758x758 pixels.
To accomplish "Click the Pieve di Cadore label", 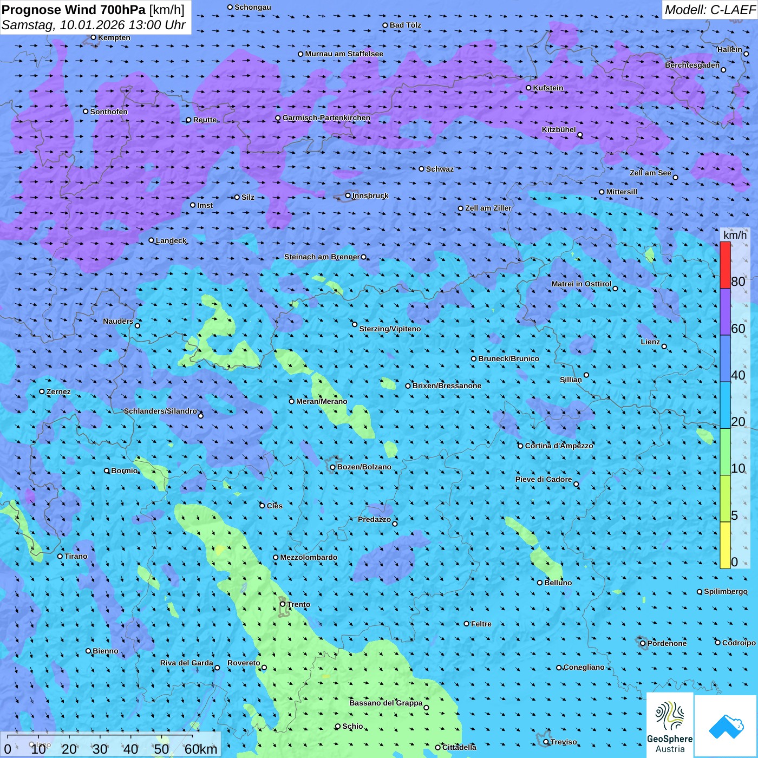I will point(544,479).
